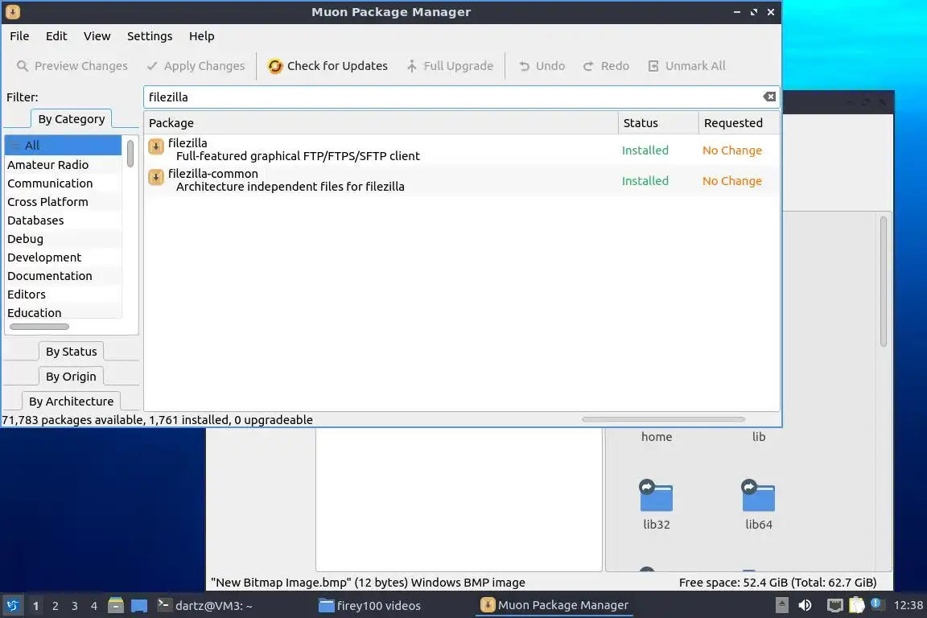The image size is (927, 618).
Task: Click the Muon app icon in title bar
Action: click(12, 11)
